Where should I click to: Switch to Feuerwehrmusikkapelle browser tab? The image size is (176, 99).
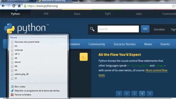(x=18, y=1)
